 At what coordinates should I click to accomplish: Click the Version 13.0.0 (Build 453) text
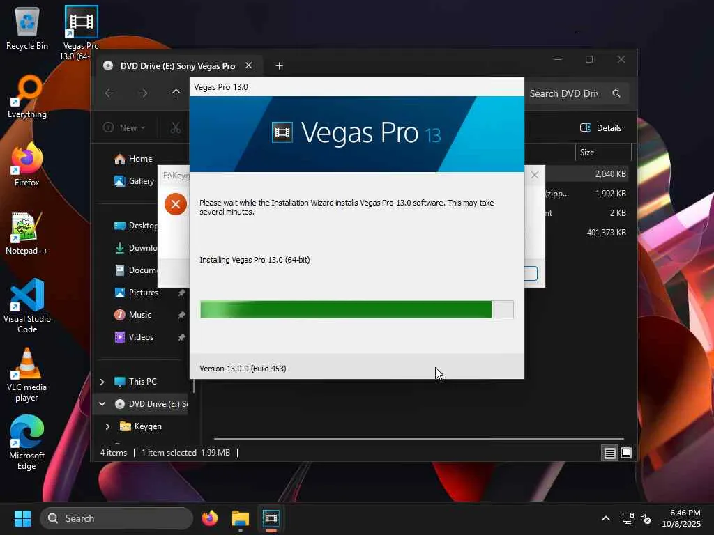[243, 369]
